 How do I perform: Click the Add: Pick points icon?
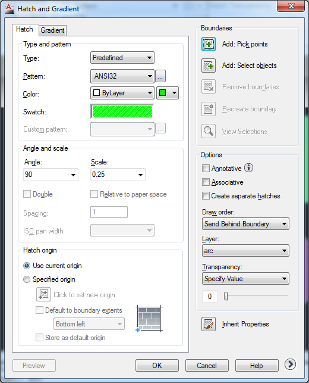[209, 44]
